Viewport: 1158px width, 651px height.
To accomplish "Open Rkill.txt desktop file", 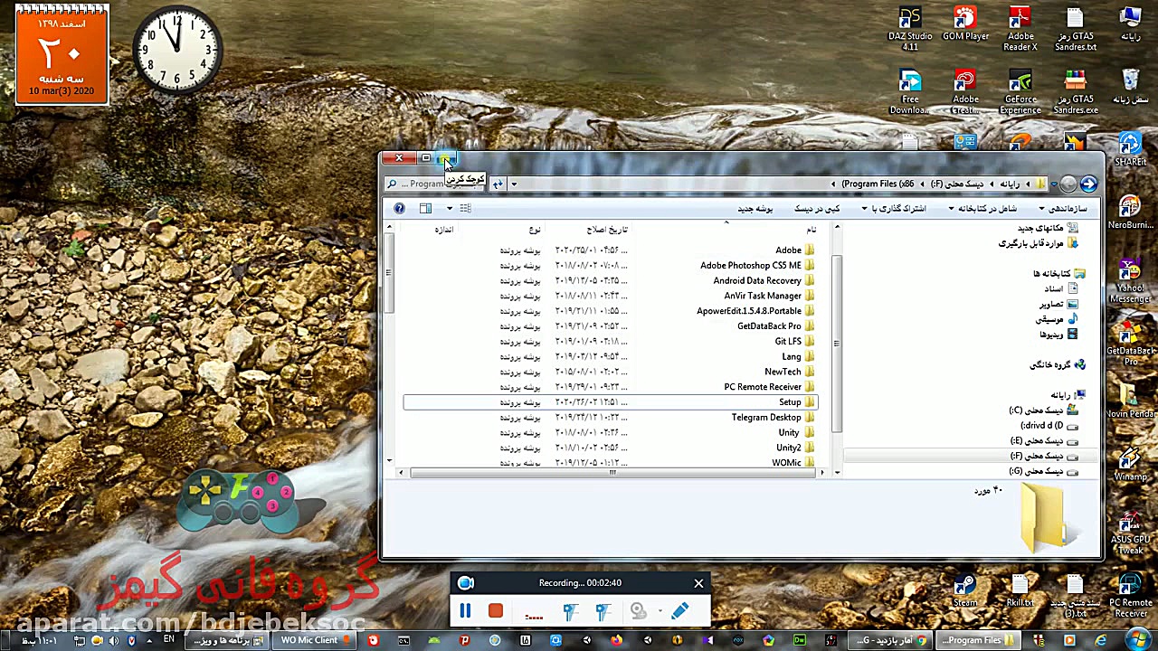I will click(1020, 590).
